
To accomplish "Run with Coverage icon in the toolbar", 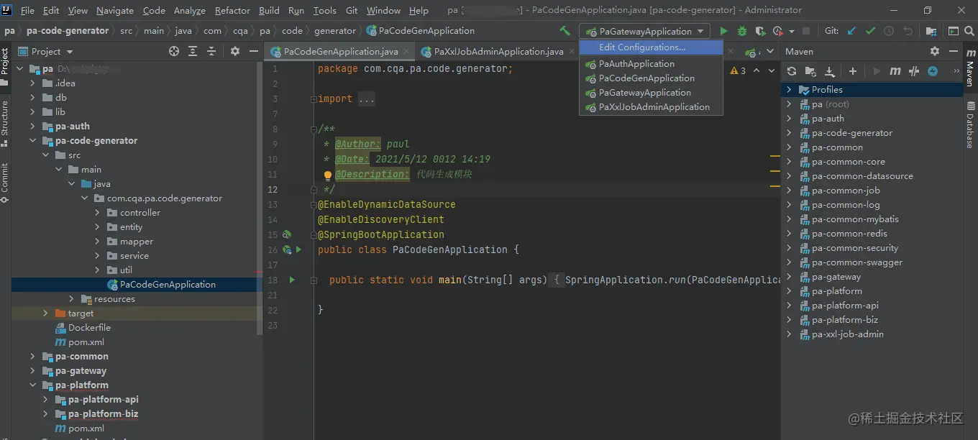I will [760, 31].
